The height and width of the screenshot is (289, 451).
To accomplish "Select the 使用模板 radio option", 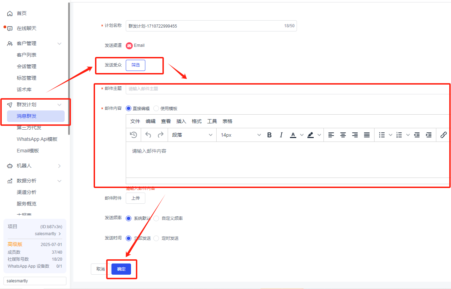I will (156, 109).
